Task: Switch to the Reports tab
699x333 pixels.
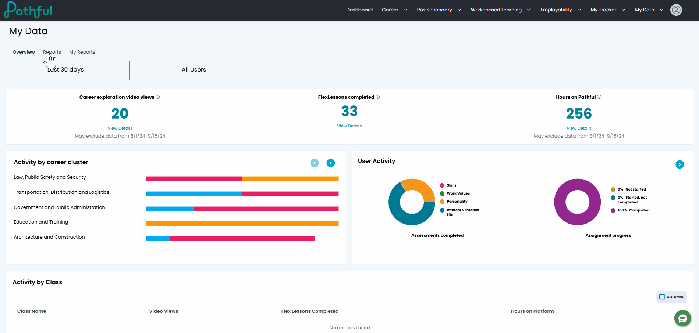Action: (x=52, y=52)
